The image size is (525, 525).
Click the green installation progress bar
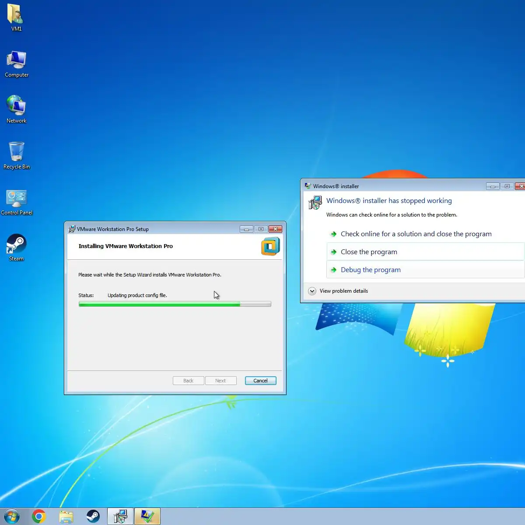click(x=175, y=304)
